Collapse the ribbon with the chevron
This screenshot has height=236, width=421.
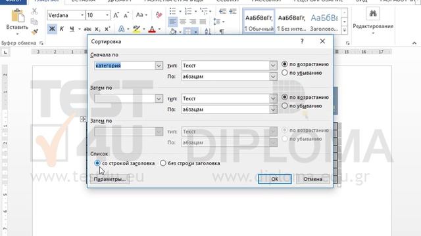point(414,43)
